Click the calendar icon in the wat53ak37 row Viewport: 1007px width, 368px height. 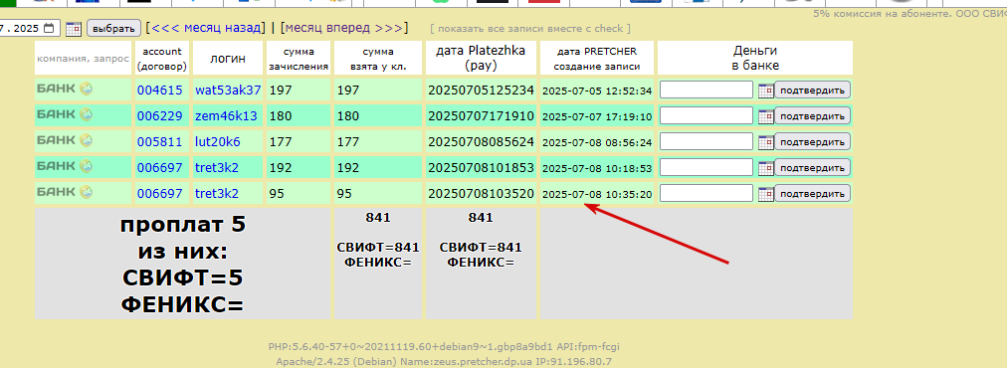[765, 91]
